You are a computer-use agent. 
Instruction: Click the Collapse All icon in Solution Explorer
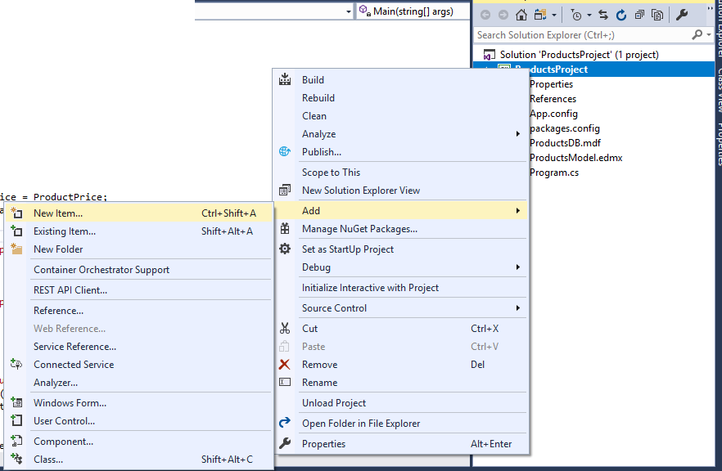(639, 15)
